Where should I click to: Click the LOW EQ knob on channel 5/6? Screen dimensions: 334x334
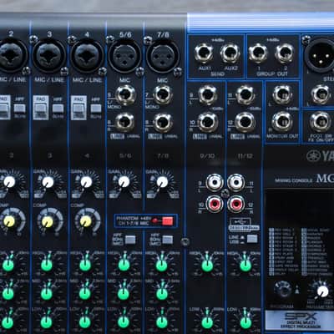[x=124, y=322]
